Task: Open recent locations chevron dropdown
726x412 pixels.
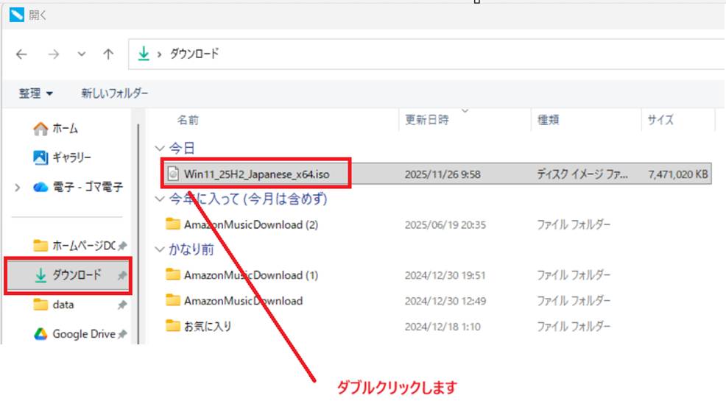Action: tap(81, 54)
